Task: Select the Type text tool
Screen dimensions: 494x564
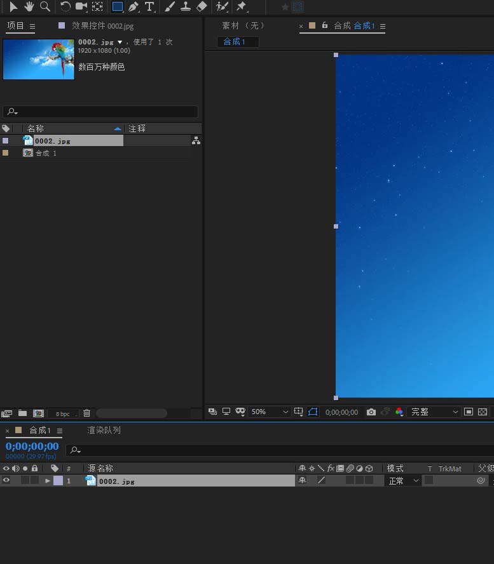Action: pos(149,6)
